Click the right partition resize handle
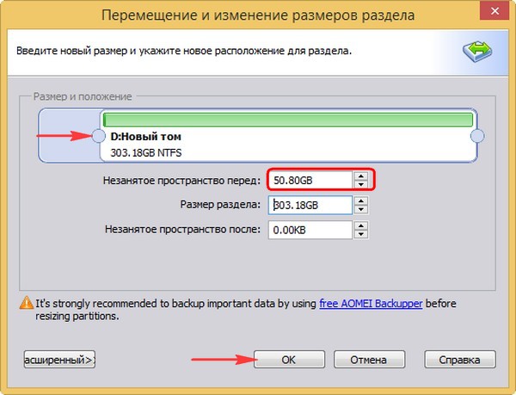Viewport: 516px width, 395px height. point(477,136)
